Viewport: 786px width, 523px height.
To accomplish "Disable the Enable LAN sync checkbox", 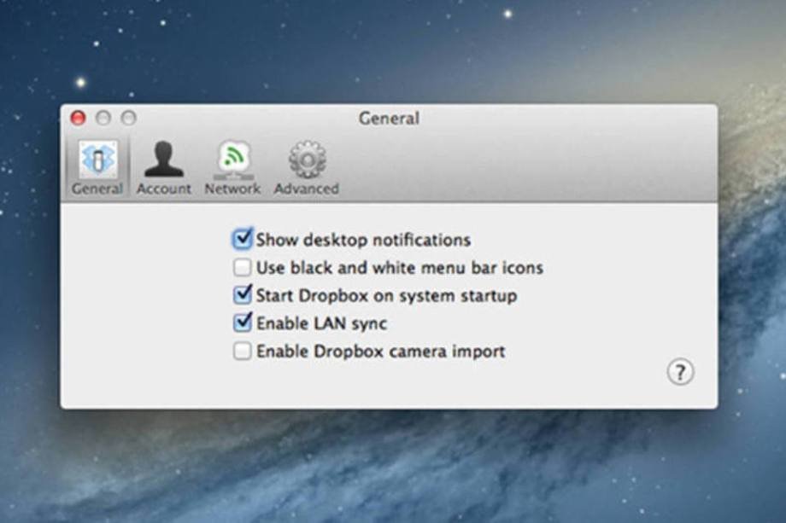I will [243, 323].
